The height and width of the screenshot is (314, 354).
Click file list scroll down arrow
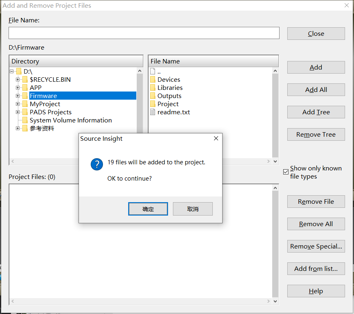click(275, 161)
